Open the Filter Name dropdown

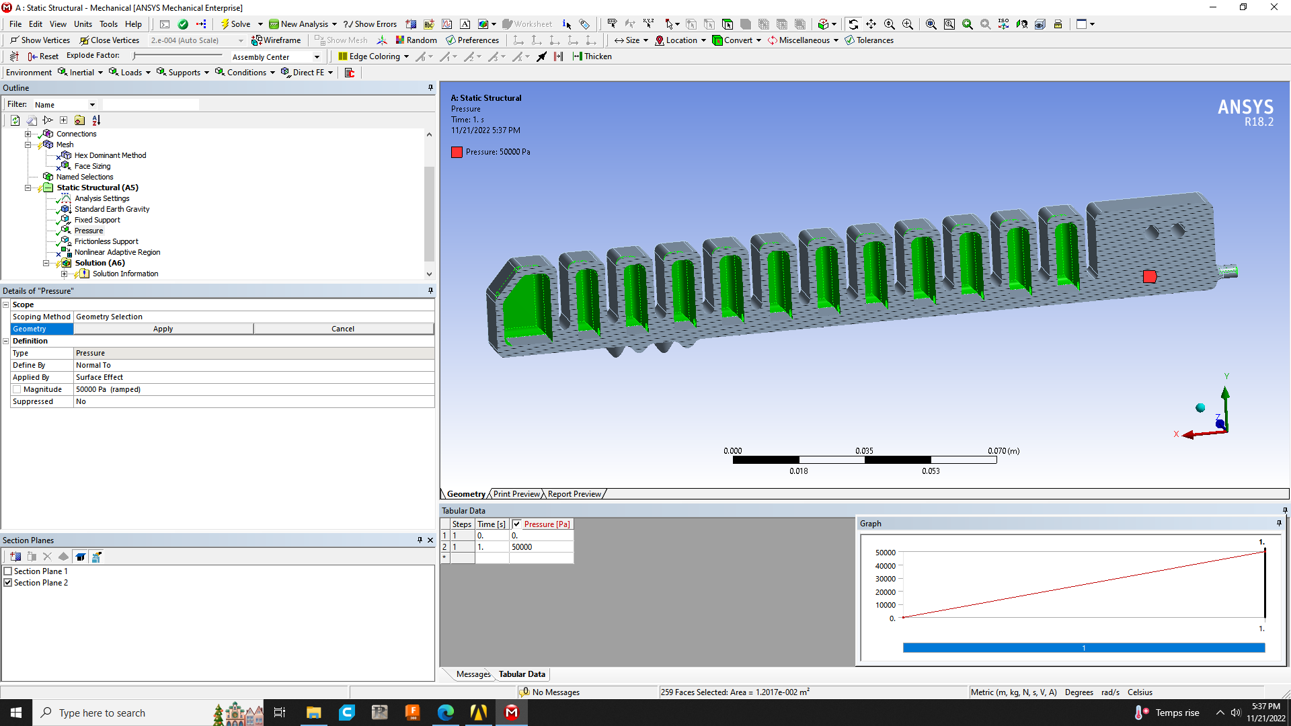pos(92,105)
